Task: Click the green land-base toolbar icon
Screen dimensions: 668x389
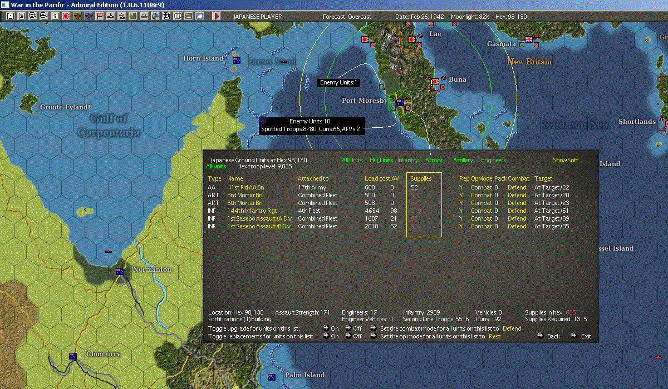Action: coord(133,16)
